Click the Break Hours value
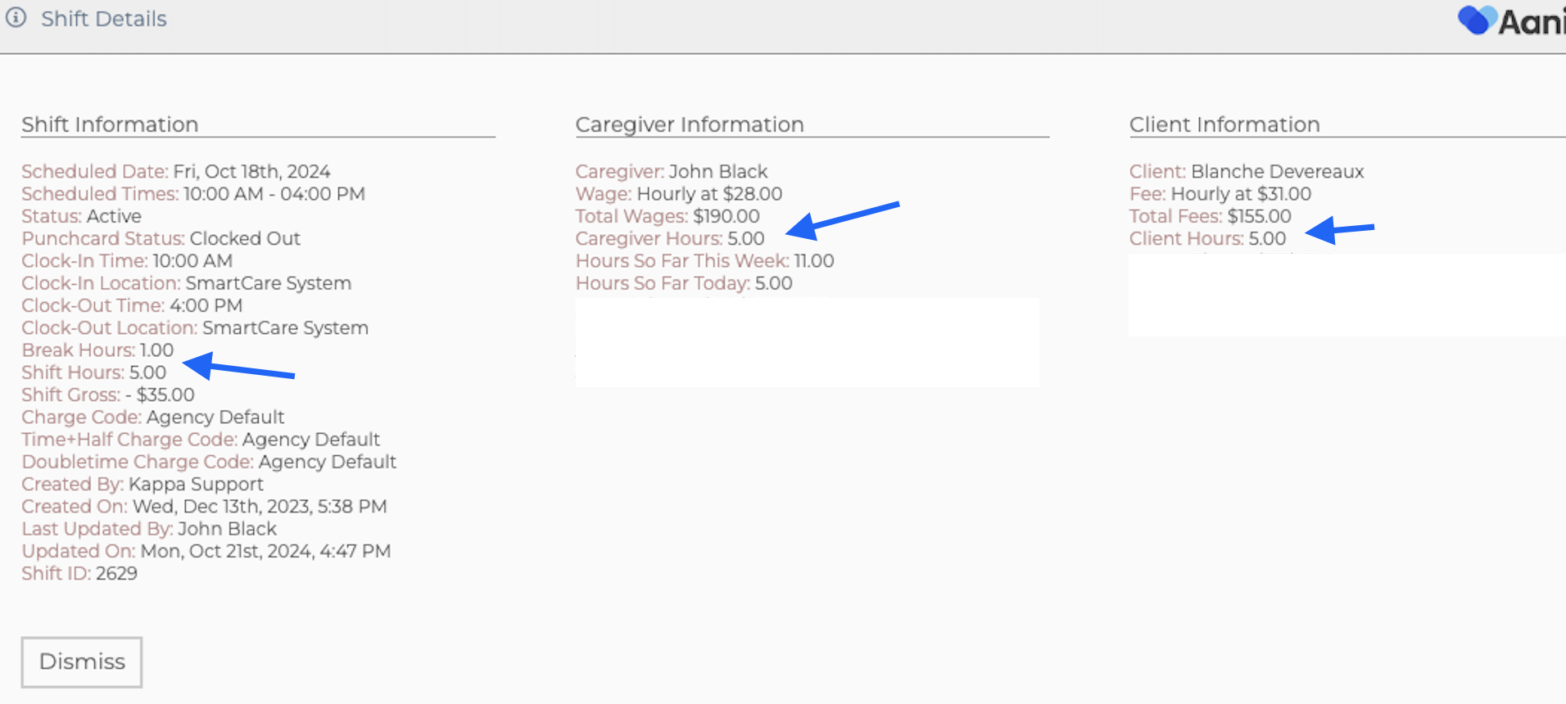The image size is (1566, 704). coord(156,350)
